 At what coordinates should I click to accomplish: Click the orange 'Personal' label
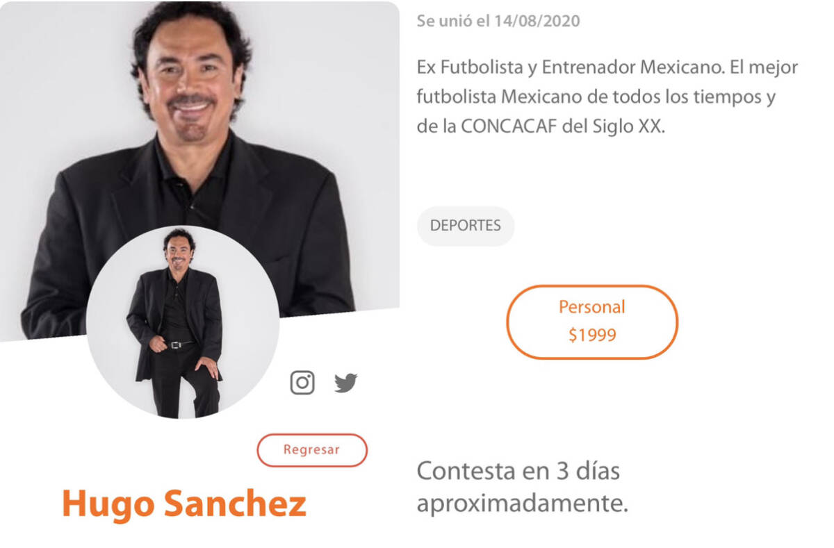point(592,307)
